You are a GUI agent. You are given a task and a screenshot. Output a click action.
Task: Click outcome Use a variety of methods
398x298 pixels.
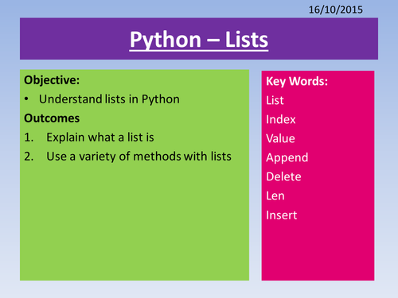tap(139, 157)
